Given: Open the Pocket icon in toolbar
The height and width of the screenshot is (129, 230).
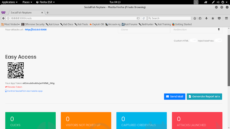Looking at the screenshot, I should [x=219, y=18].
